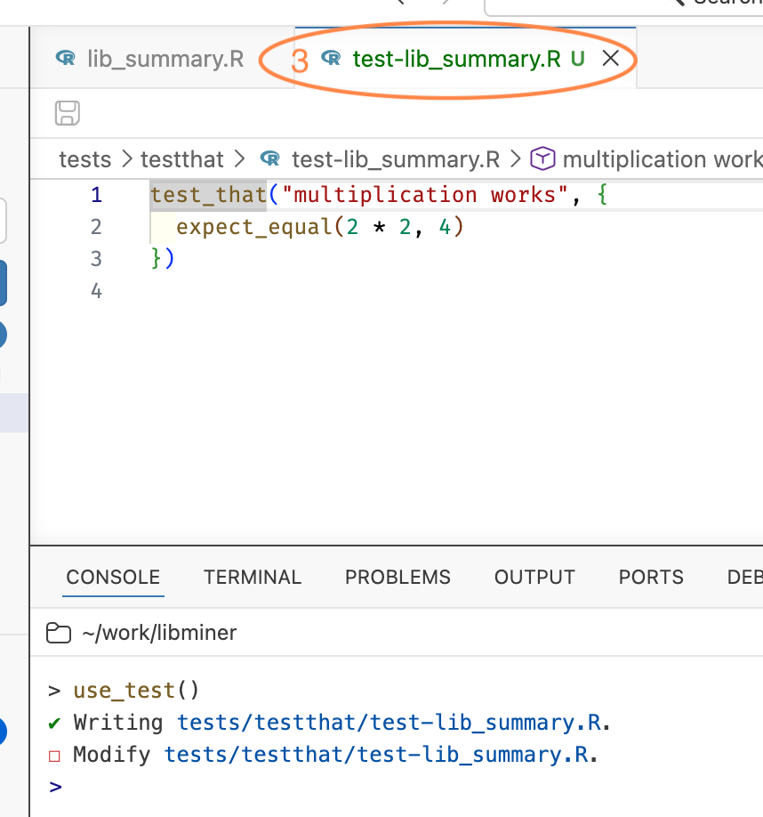
Task: Click the closing brace on line 3
Action: click(x=157, y=258)
